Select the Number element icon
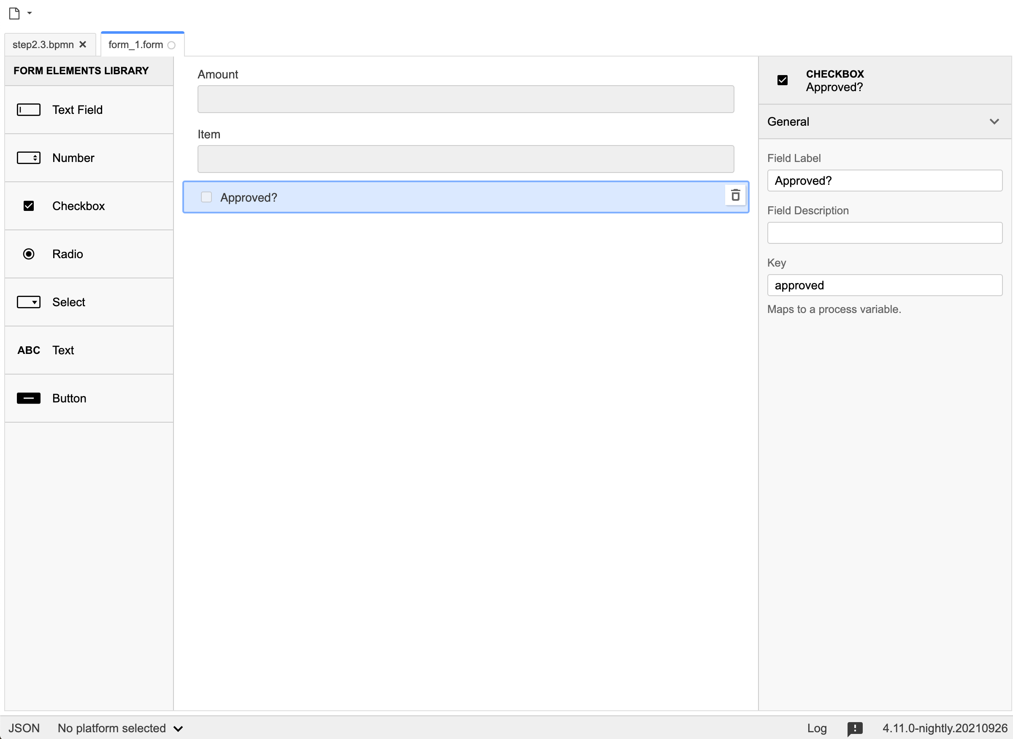The image size is (1013, 739). [x=29, y=158]
